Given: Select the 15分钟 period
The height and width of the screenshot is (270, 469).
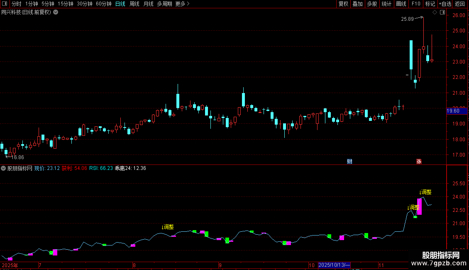Looking at the screenshot, I should point(66,4).
